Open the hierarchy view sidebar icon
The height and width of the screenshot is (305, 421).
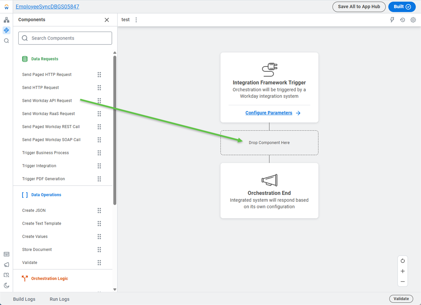coord(6,20)
